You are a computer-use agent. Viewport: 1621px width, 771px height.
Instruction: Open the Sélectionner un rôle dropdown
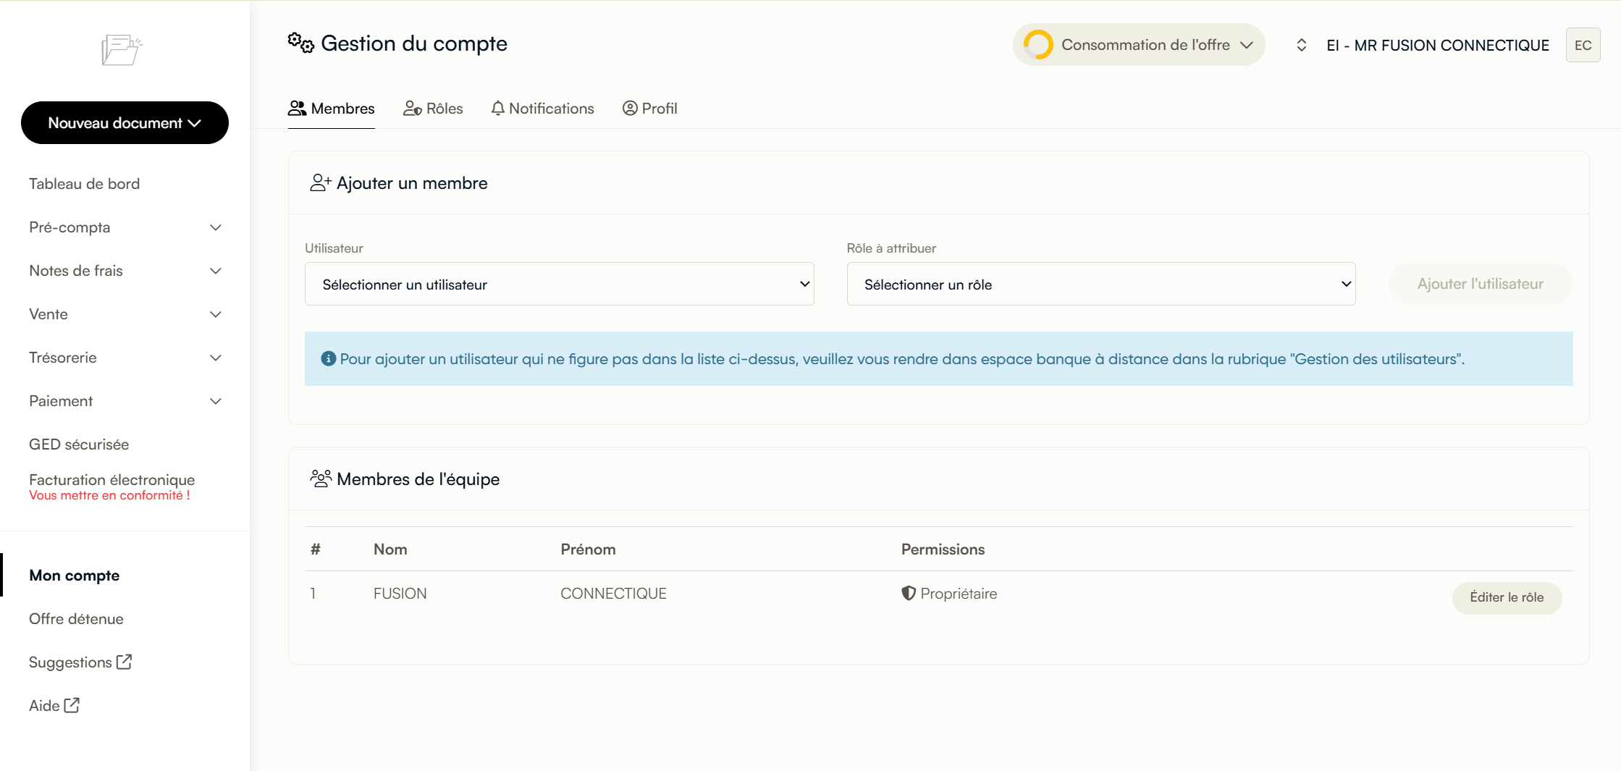coord(1101,284)
